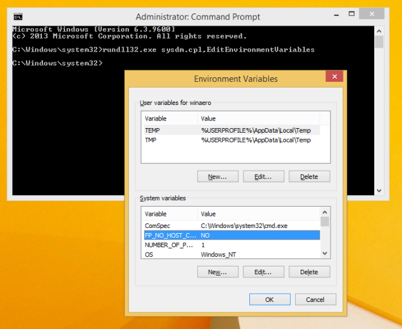Click the rundll32.exe command line text

pos(209,50)
